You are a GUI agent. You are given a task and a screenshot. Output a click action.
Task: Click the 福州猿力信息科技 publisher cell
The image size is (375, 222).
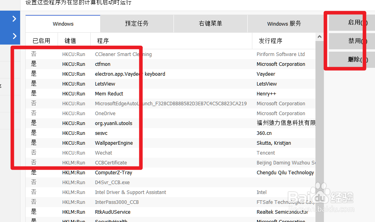(286, 123)
